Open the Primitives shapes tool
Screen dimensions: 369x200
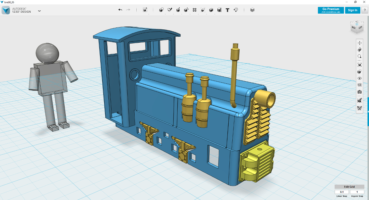coord(161,10)
